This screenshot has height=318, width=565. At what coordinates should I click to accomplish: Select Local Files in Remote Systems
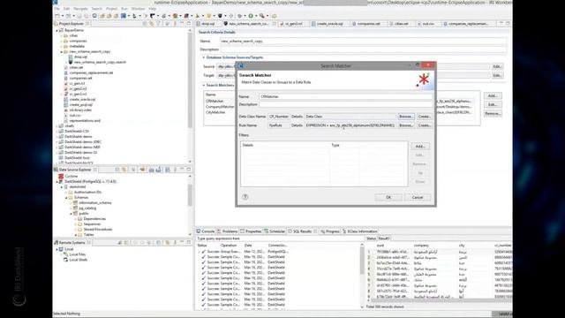(x=78, y=254)
